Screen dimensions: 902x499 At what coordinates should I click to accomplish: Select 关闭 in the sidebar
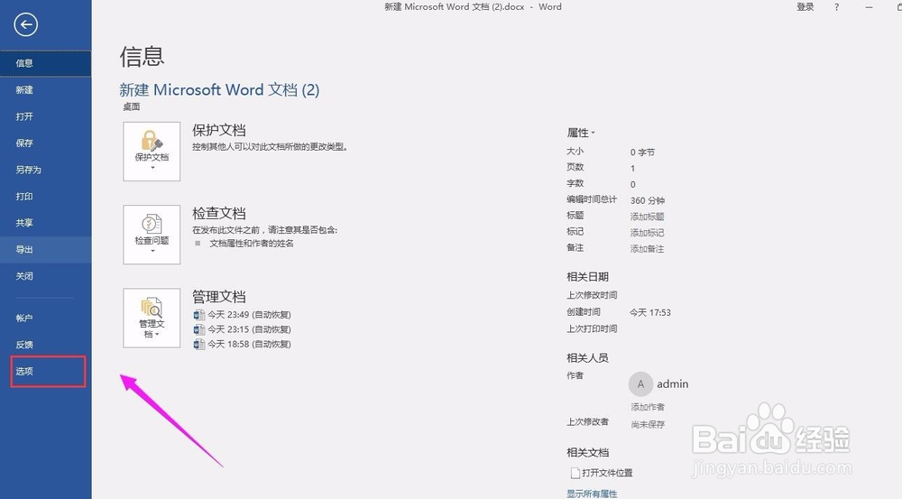pos(45,276)
